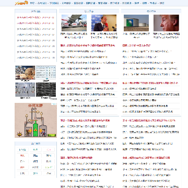This screenshot has width=188, height=188.
Task: Open the airplane and trucks photo story
Action: 74,23
